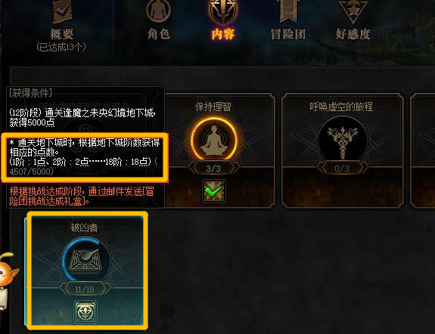Select the 内容 content tab
The height and width of the screenshot is (334, 435).
pos(223,34)
